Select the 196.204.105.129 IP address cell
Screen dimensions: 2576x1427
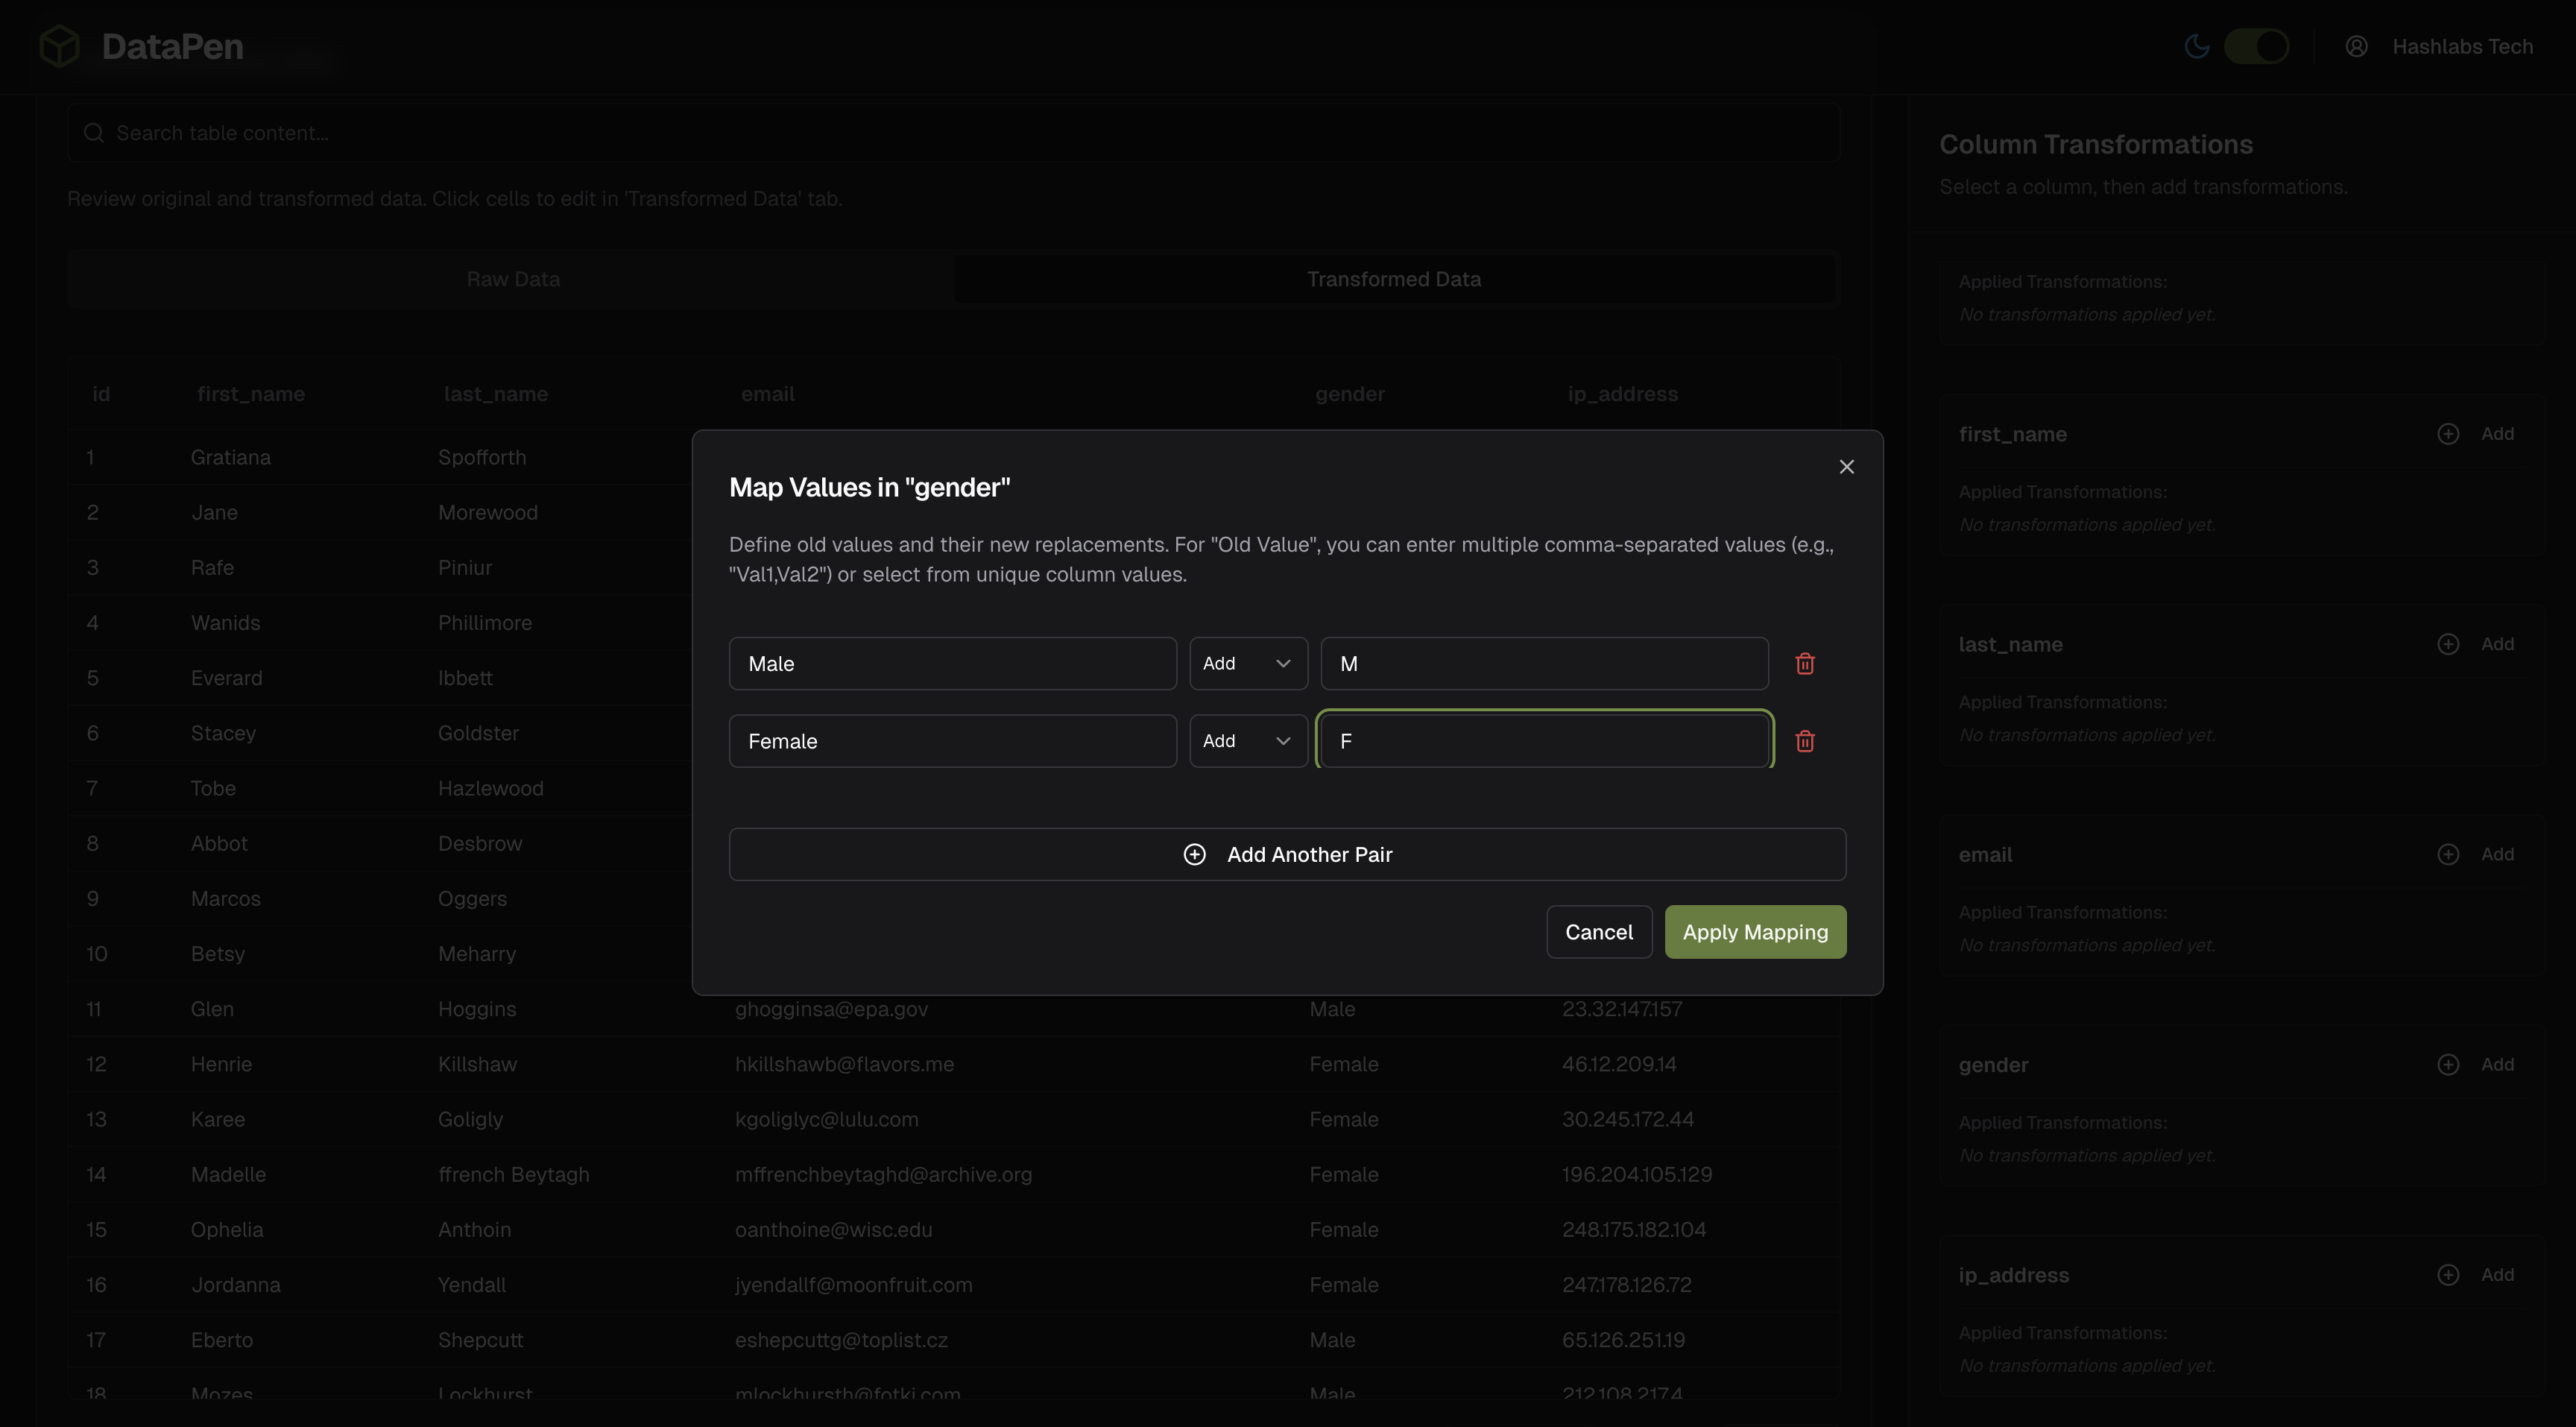pos(1637,1174)
